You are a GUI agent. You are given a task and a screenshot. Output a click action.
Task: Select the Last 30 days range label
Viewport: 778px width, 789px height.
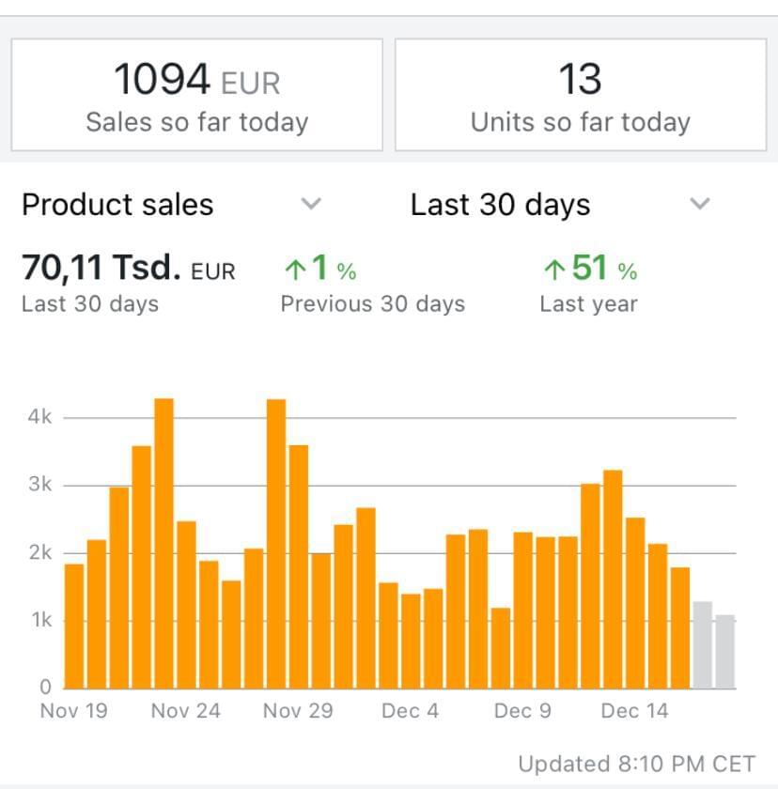500,205
